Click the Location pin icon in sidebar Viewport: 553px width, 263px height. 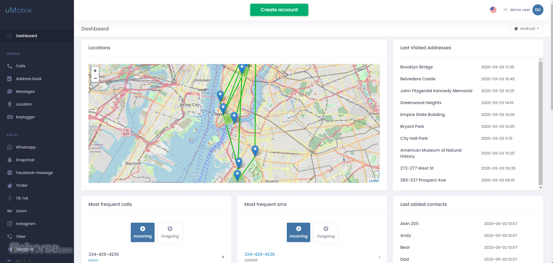10,104
